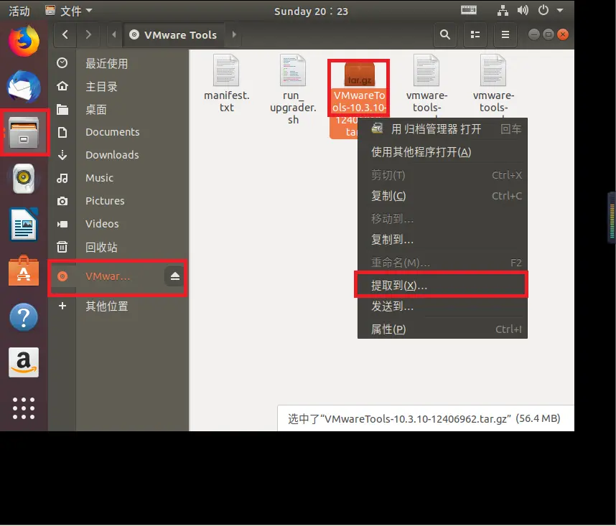Open Music in the sidebar
Image resolution: width=616 pixels, height=526 pixels.
(x=118, y=178)
